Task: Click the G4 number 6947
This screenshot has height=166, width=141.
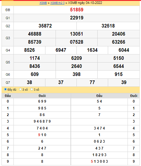Action: (61, 50)
